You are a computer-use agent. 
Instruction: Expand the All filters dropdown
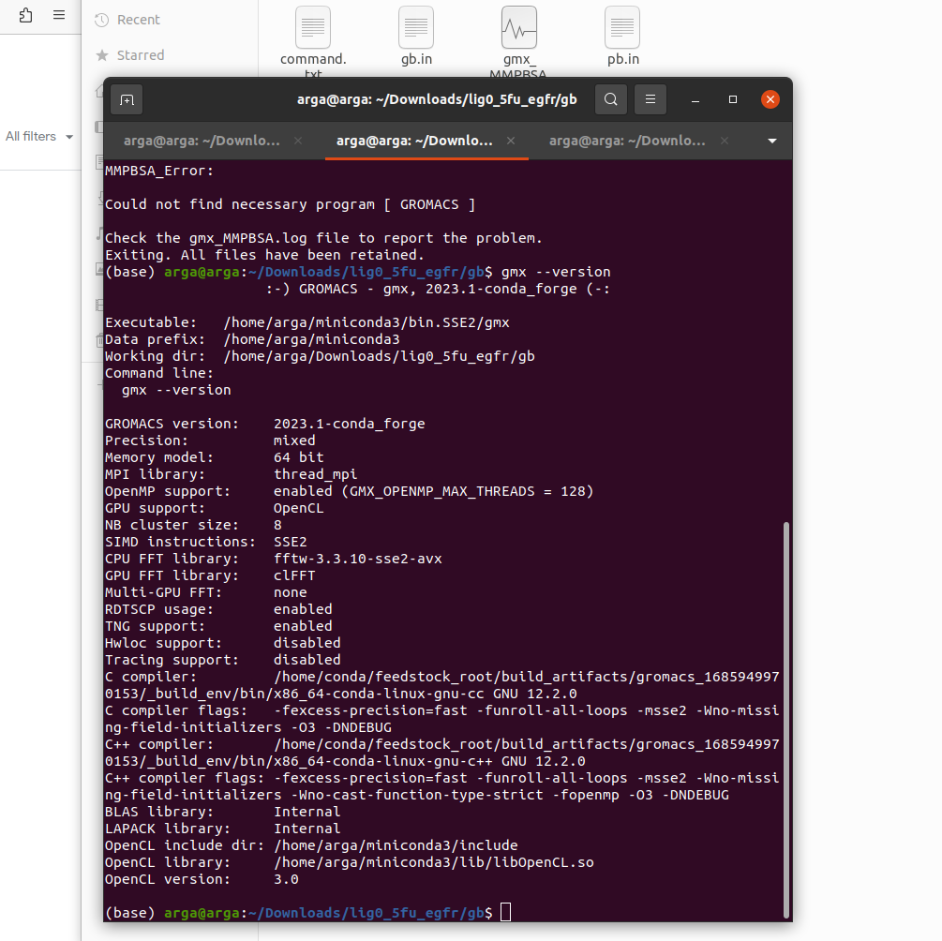(x=37, y=136)
